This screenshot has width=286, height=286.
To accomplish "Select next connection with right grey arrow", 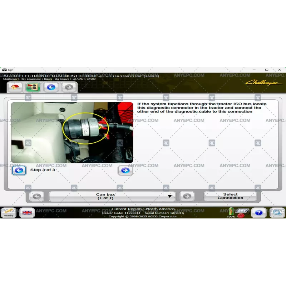I will pyautogui.click(x=187, y=196).
